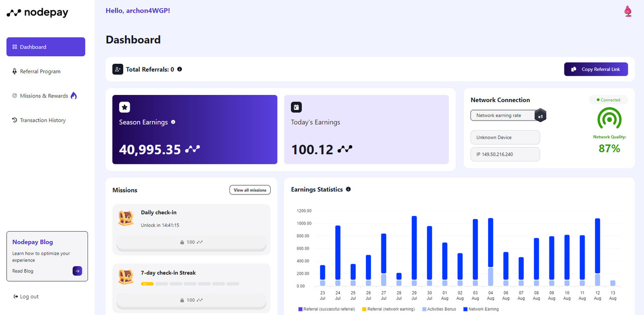Click the Dashboard grid icon in sidebar
The height and width of the screenshot is (315, 644).
point(15,47)
